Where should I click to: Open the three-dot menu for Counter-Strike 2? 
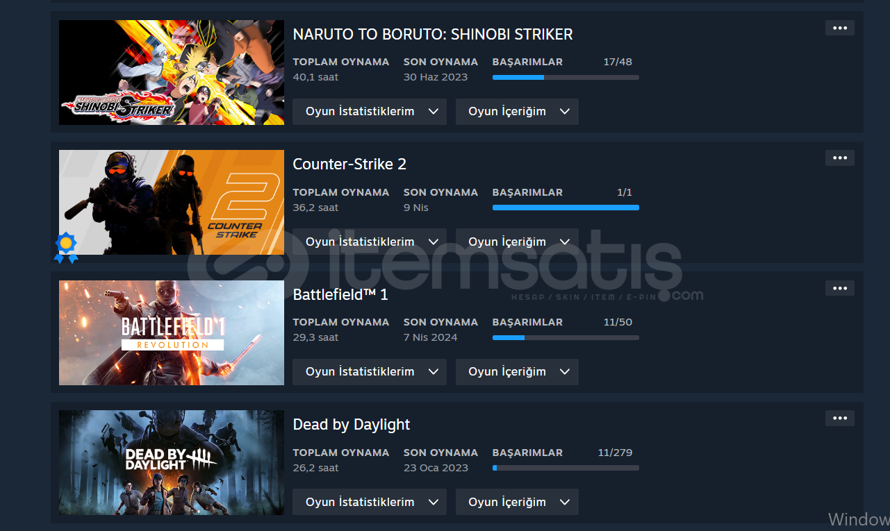tap(840, 158)
